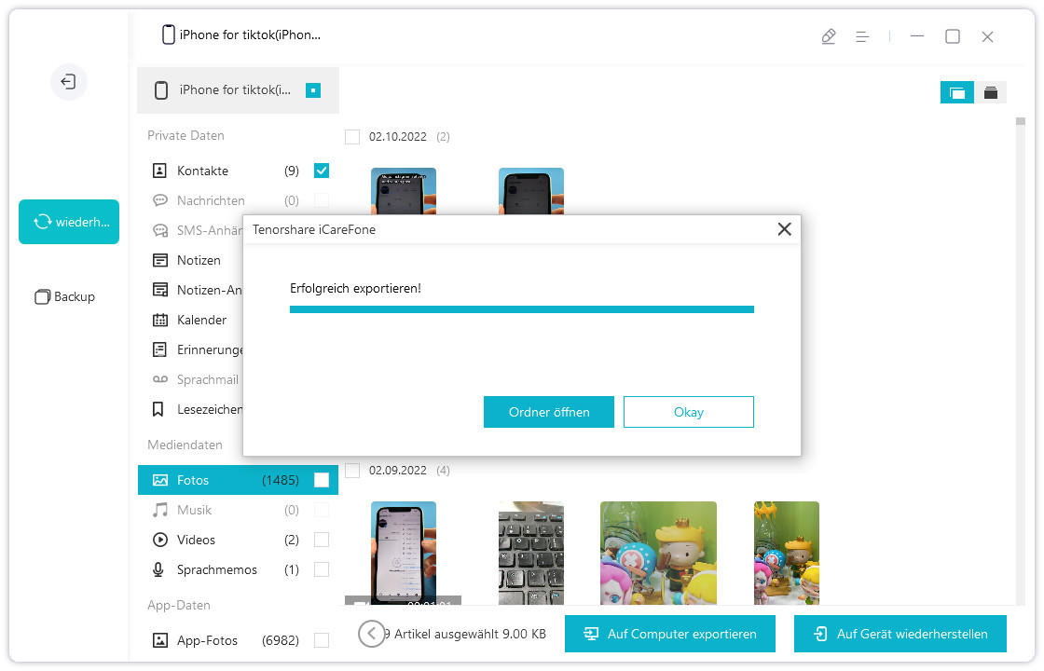
Task: Switch to the Backup tab
Action: pos(65,296)
